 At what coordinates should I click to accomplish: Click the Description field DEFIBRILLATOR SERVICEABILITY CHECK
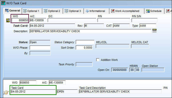coord(90,31)
